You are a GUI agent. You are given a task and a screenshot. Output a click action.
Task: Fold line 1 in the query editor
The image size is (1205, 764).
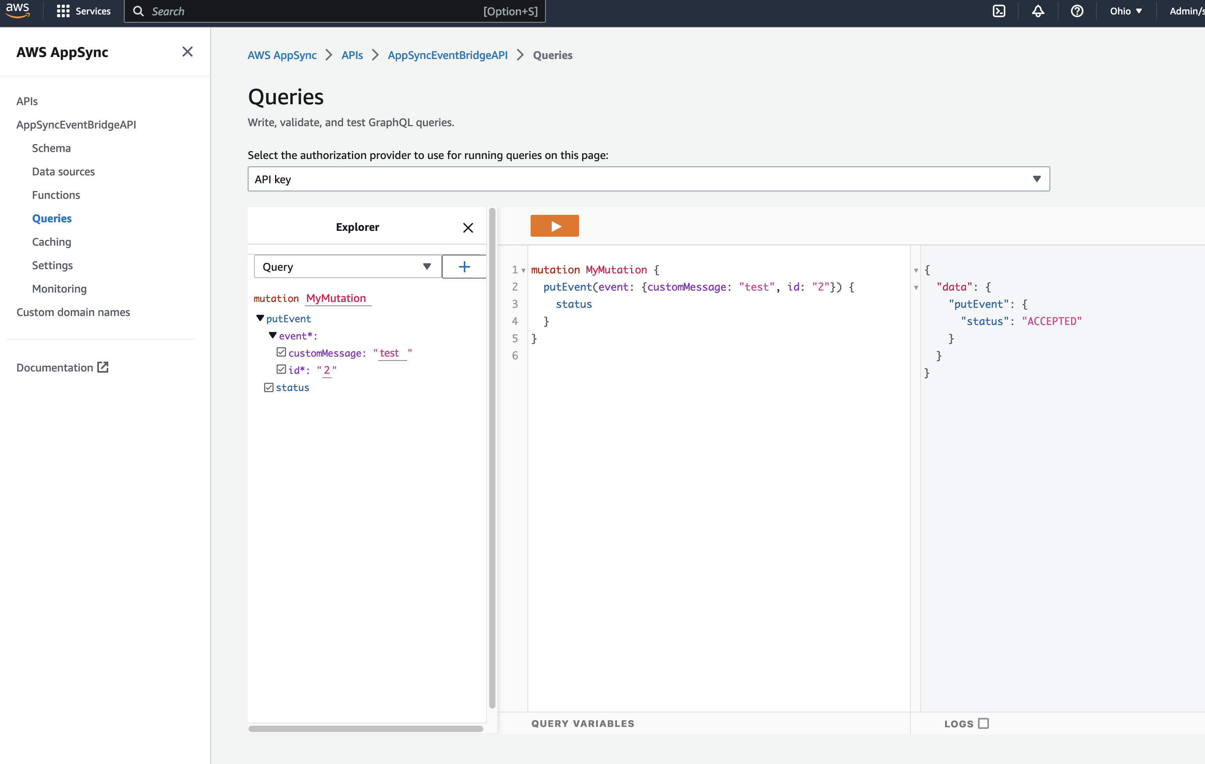click(x=524, y=271)
